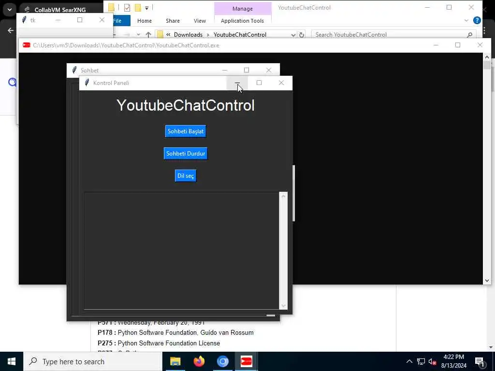Image resolution: width=495 pixels, height=371 pixels.
Task: Maximize the Kontrol Paneli window
Action: pos(259,83)
